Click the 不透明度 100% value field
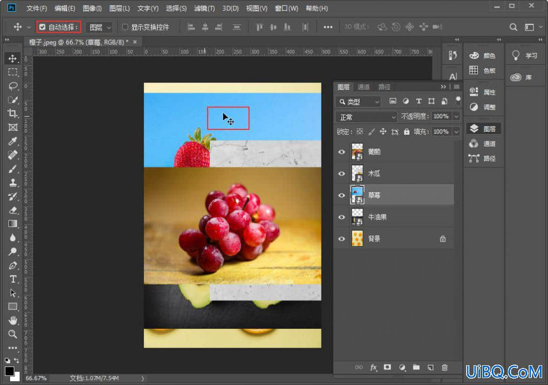548x385 pixels. click(x=442, y=117)
